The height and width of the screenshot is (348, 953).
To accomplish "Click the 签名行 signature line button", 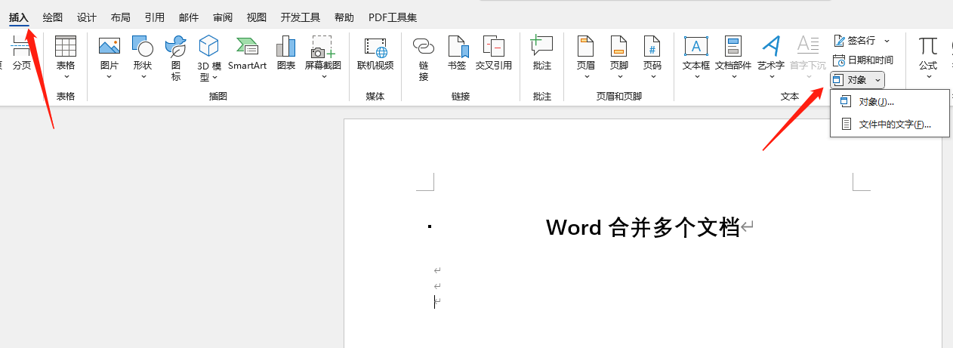I will click(855, 41).
